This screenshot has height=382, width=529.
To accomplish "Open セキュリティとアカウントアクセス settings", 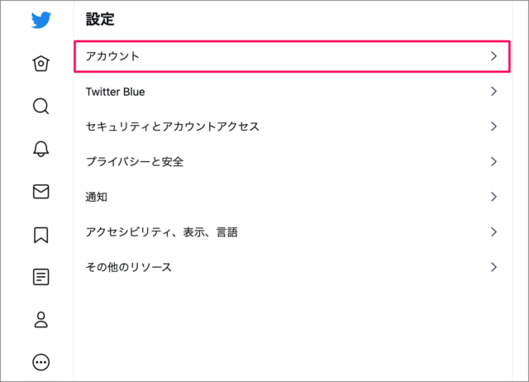I will tap(173, 127).
